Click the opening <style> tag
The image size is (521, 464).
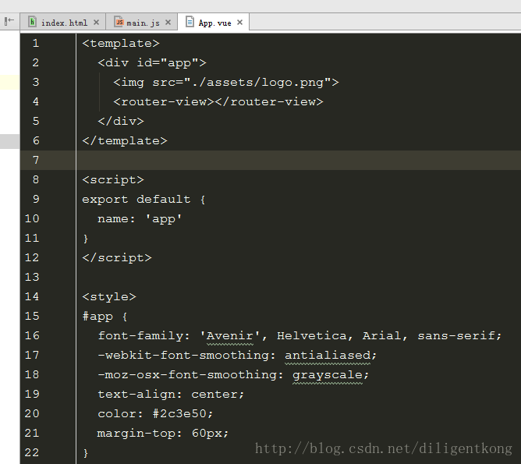click(109, 296)
